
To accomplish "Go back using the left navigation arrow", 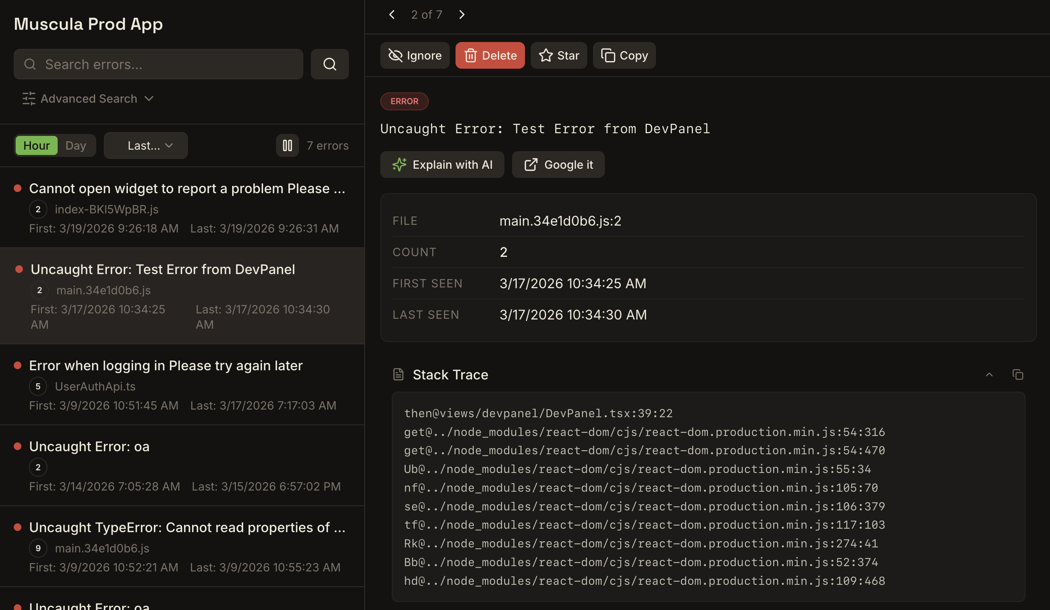I will (392, 14).
